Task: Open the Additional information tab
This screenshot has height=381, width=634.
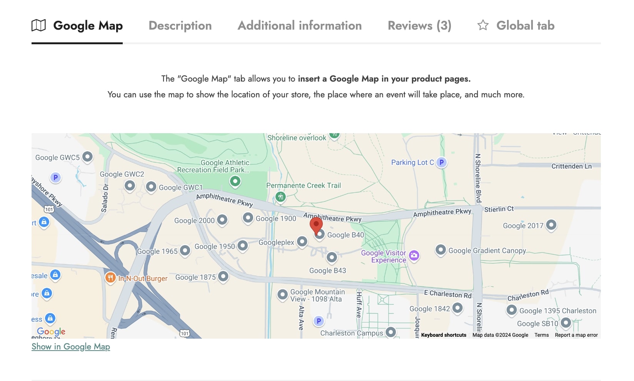Action: pos(299,25)
